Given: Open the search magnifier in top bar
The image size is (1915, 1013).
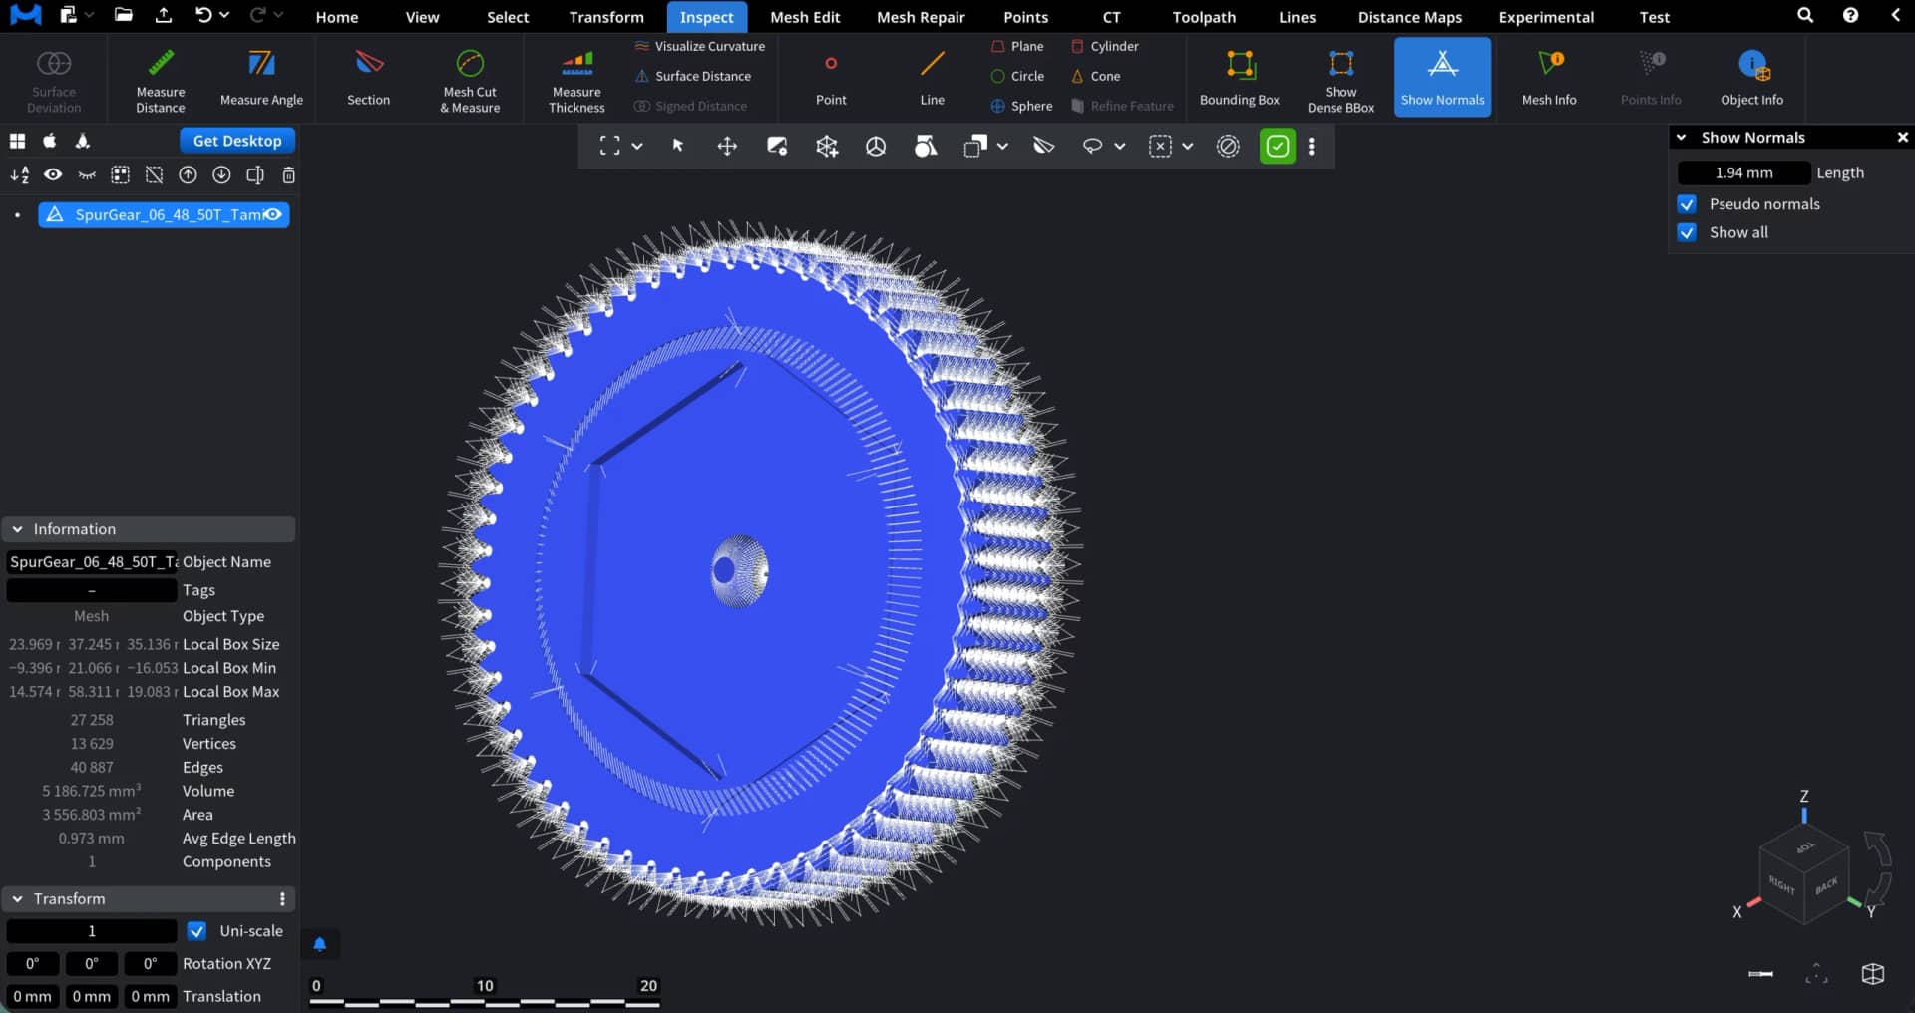Looking at the screenshot, I should pyautogui.click(x=1805, y=16).
